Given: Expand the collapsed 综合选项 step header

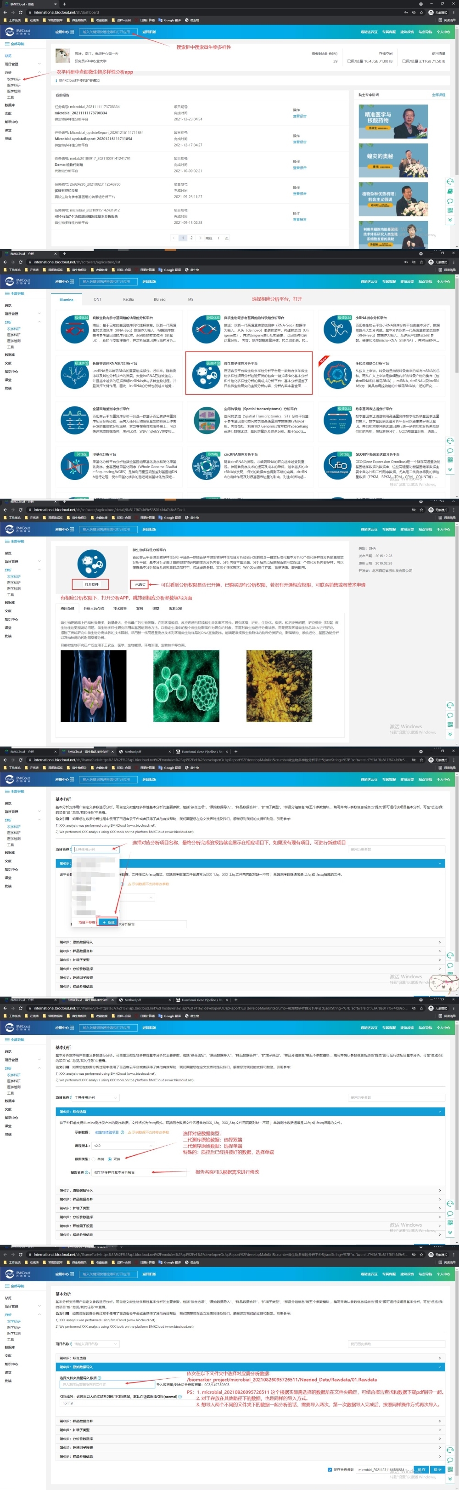Looking at the screenshot, I should [x=250, y=1358].
